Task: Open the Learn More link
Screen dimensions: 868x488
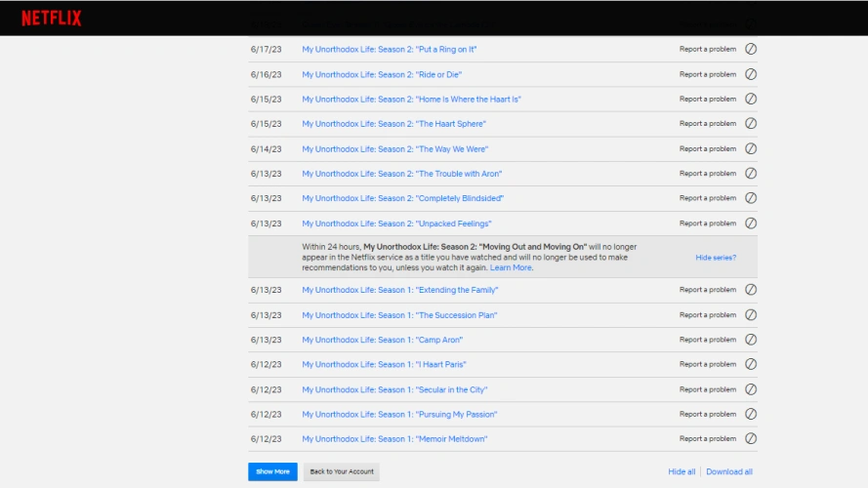Action: (511, 267)
